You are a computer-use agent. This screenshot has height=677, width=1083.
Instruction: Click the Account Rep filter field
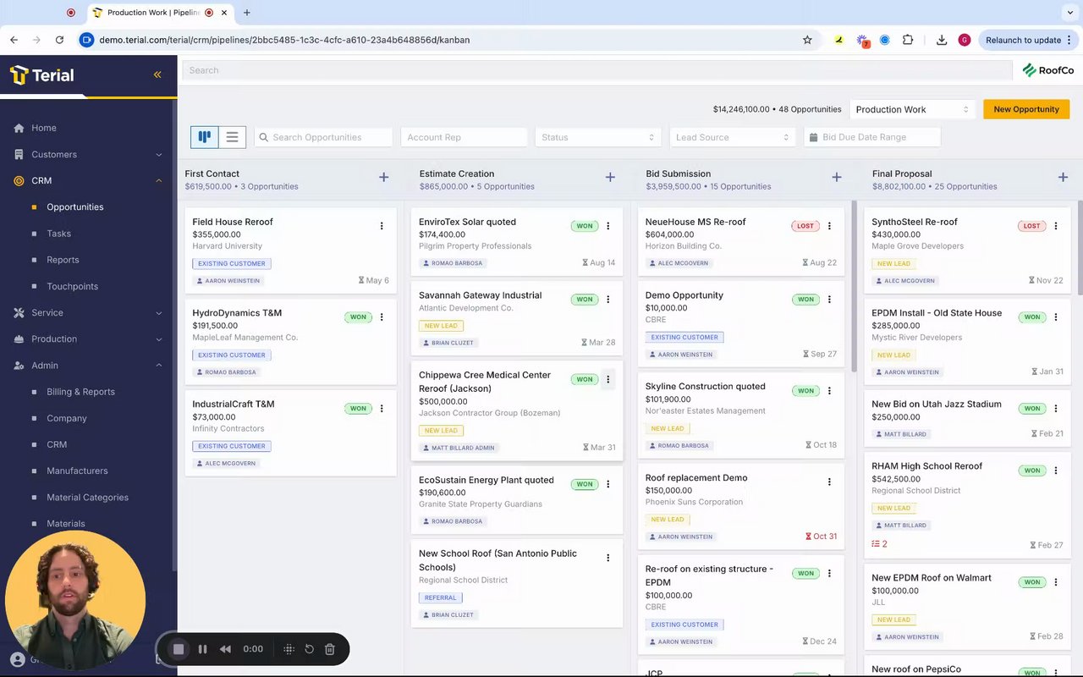click(464, 137)
